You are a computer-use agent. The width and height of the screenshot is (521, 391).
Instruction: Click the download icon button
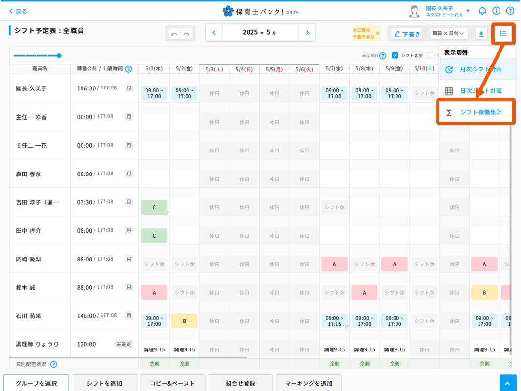[x=481, y=34]
